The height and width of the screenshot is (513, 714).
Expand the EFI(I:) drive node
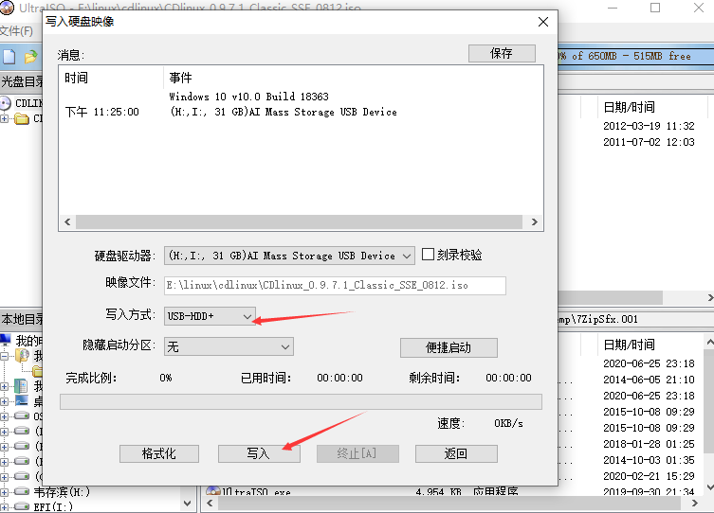4,506
